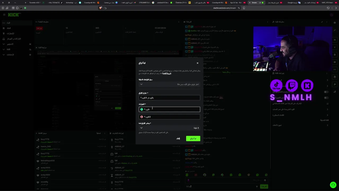The height and width of the screenshot is (191, 339).
Task: Expand the first channel actions row chevron
Action: [x=327, y=80]
